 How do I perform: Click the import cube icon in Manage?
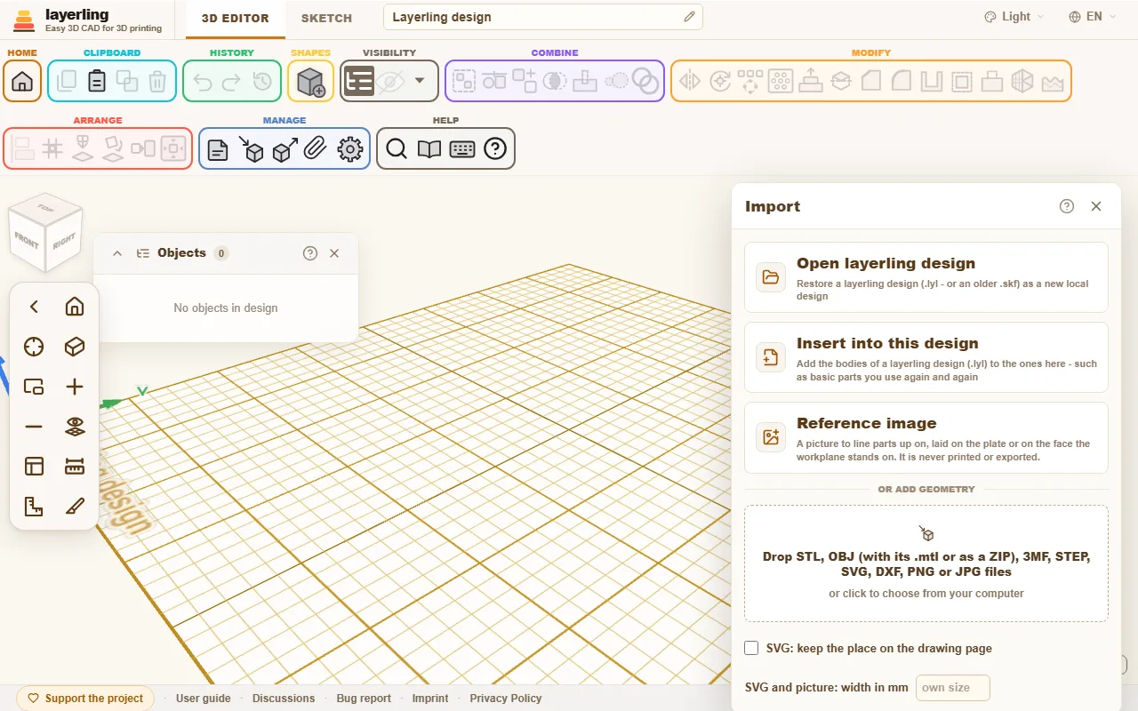click(x=252, y=149)
